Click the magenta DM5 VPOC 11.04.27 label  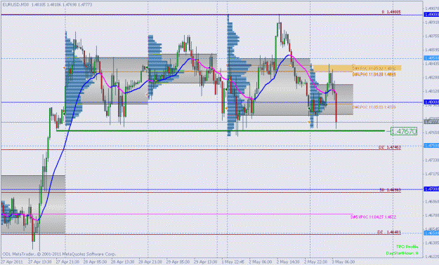[373, 217]
